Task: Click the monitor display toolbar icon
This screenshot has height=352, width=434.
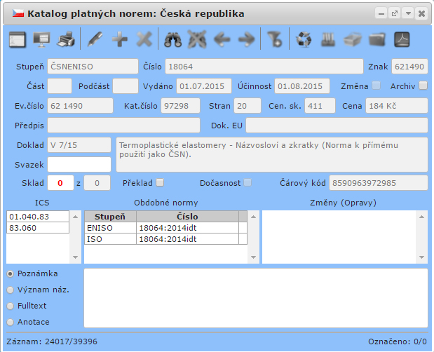Action: pos(41,39)
